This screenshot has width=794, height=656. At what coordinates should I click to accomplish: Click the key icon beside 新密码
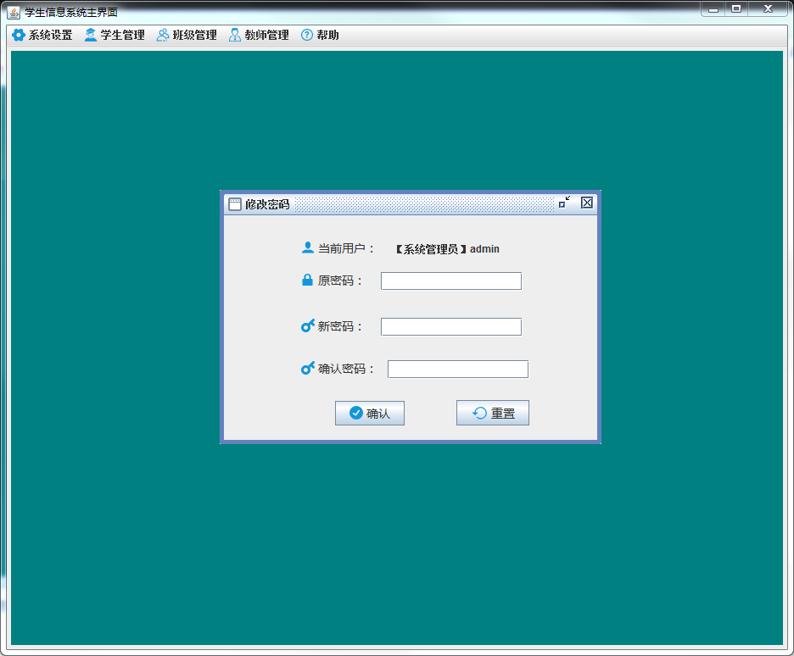point(308,325)
